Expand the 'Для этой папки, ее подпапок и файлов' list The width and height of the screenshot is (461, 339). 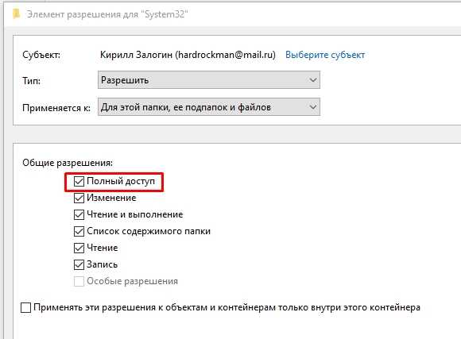[209, 107]
